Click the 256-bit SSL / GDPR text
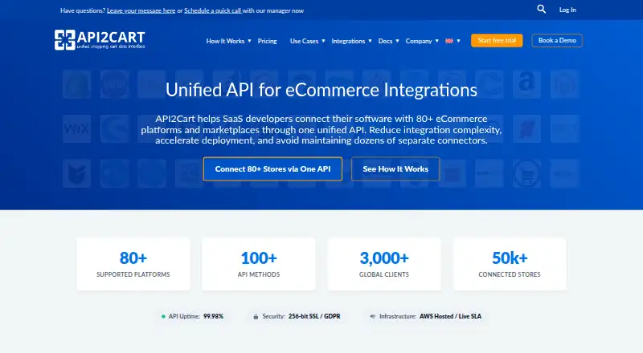This screenshot has height=353, width=643. pos(314,317)
